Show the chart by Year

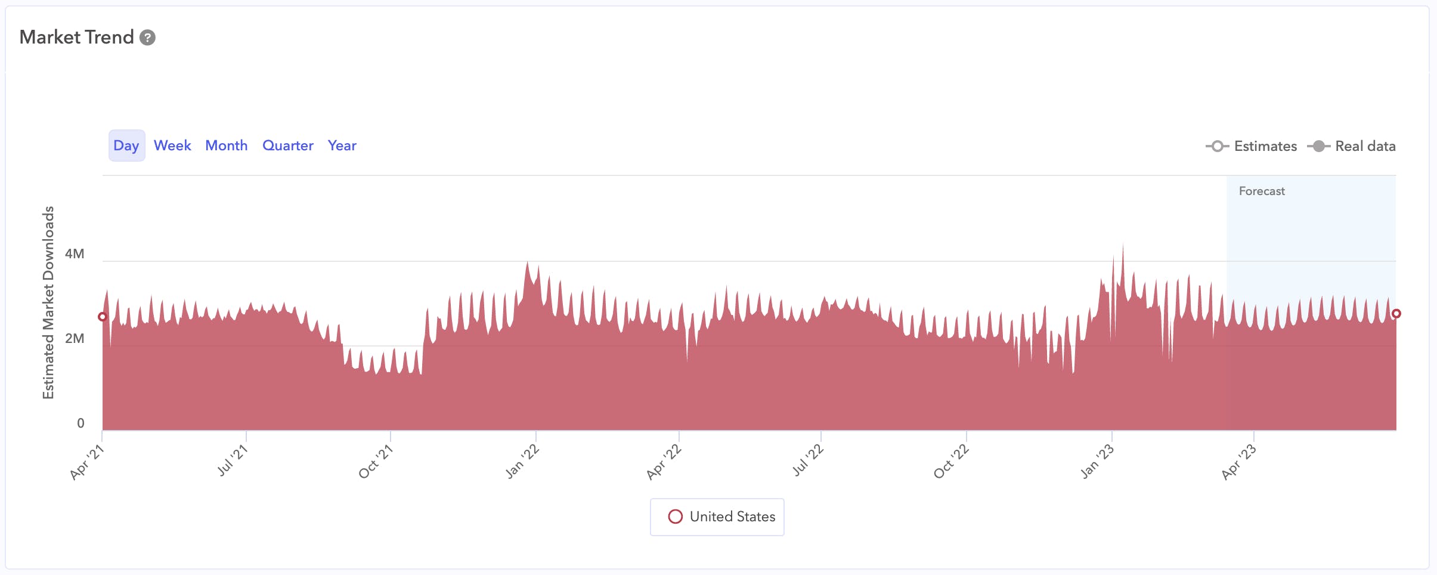click(x=342, y=146)
